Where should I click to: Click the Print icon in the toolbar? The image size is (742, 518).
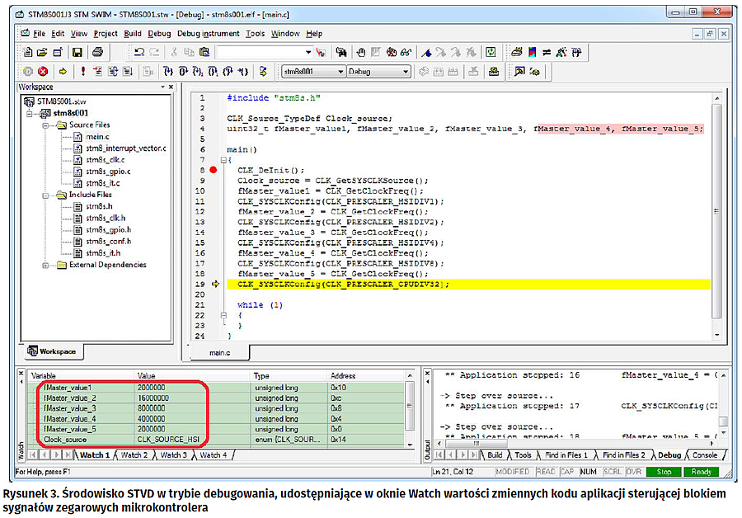click(98, 52)
